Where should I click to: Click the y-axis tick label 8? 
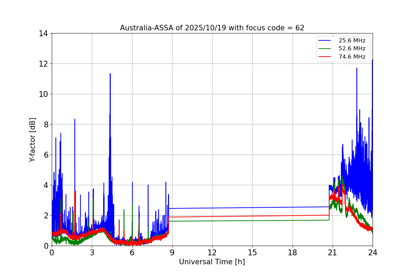[x=46, y=125]
